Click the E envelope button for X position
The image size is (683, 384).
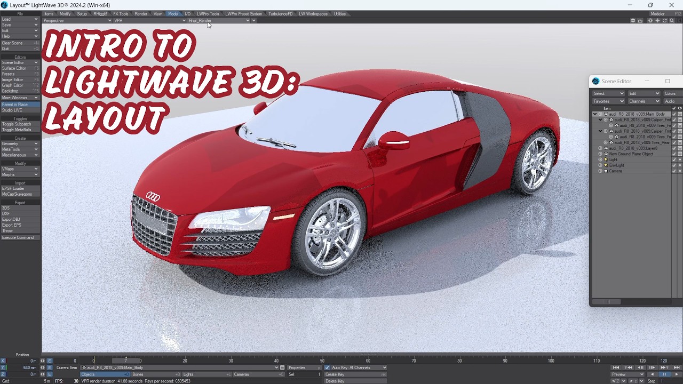[50, 361]
